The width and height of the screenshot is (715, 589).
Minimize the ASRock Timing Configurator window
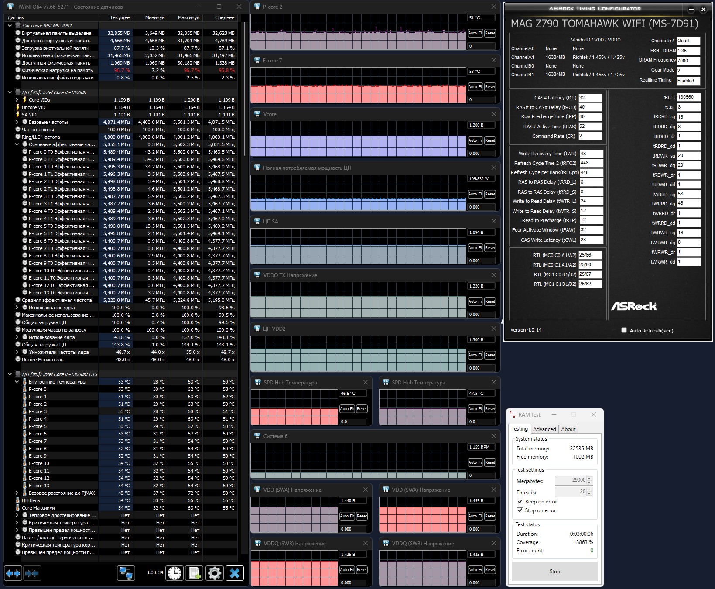click(x=691, y=9)
